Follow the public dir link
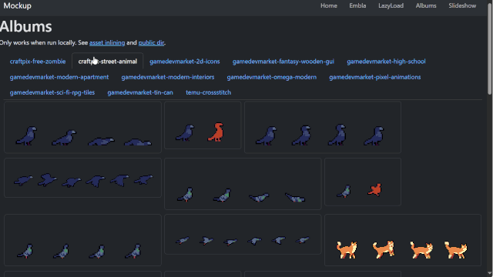Viewport: 493px width, 277px height. (151, 43)
